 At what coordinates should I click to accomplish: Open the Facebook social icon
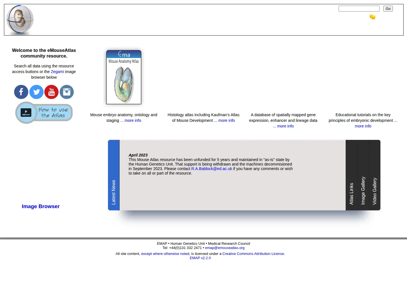pyautogui.click(x=21, y=92)
